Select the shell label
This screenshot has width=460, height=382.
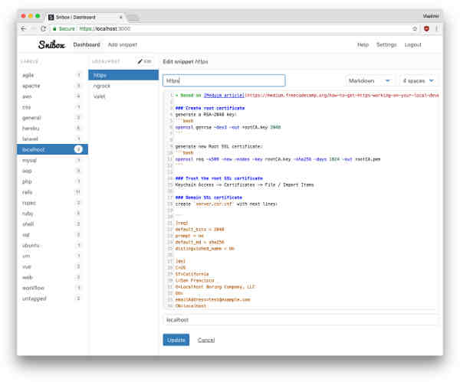pyautogui.click(x=52, y=224)
